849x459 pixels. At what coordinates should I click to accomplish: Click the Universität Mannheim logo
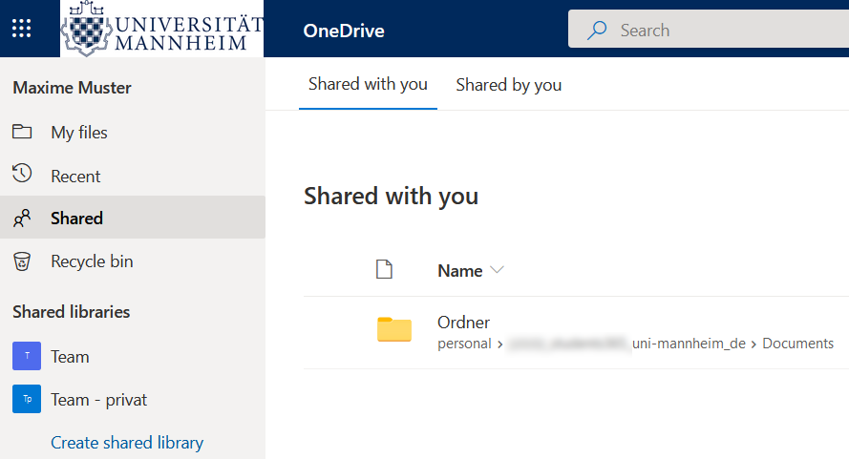[x=162, y=29]
